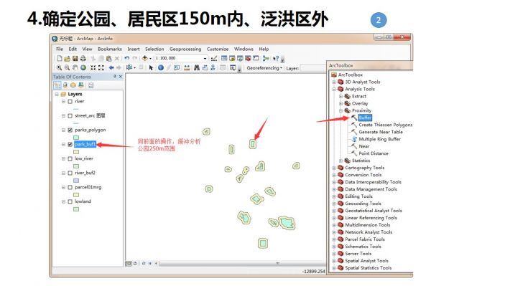Uncheck the parks_polygon layer checkbox

[70, 130]
